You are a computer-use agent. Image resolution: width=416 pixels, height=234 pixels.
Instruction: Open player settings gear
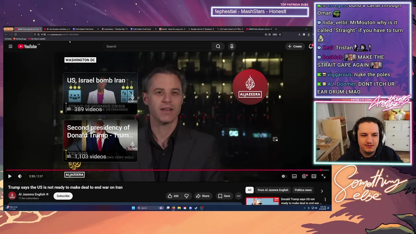pos(304,176)
